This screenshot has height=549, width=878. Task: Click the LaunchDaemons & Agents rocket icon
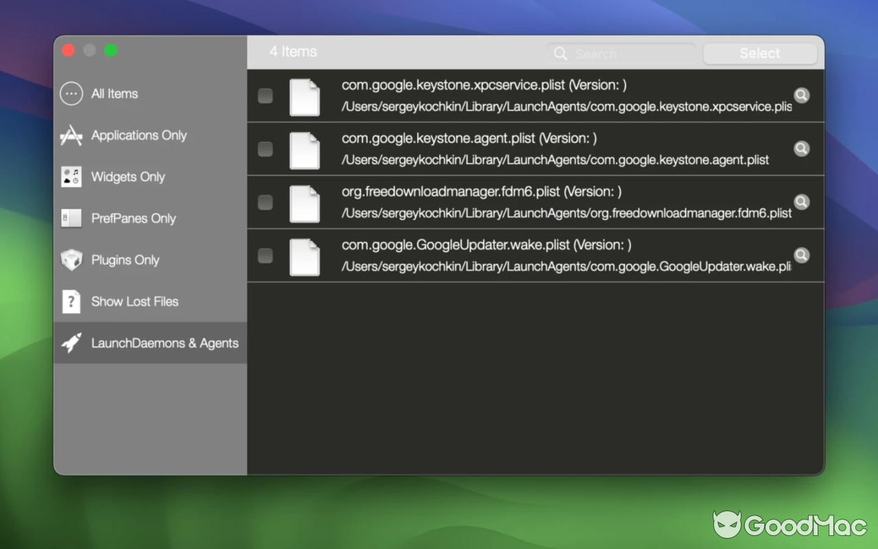pos(71,342)
